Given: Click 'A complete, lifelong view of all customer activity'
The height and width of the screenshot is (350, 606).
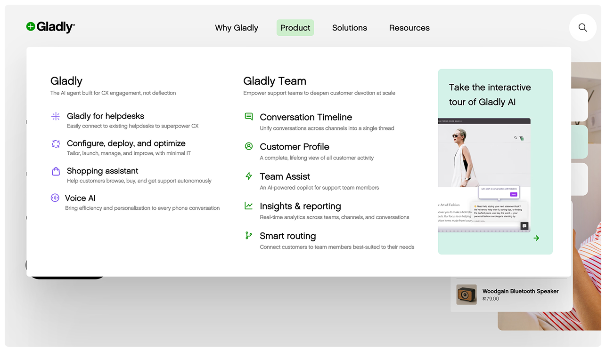Looking at the screenshot, I should pyautogui.click(x=317, y=158).
